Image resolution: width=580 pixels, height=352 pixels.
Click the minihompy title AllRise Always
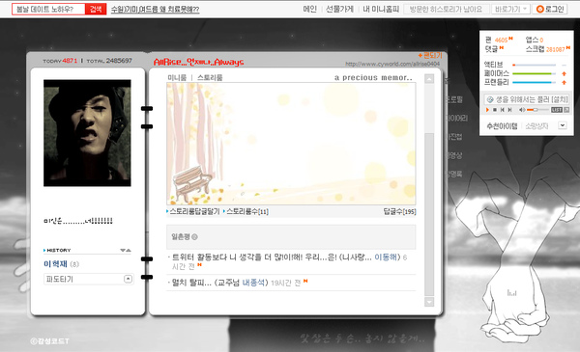pos(198,62)
